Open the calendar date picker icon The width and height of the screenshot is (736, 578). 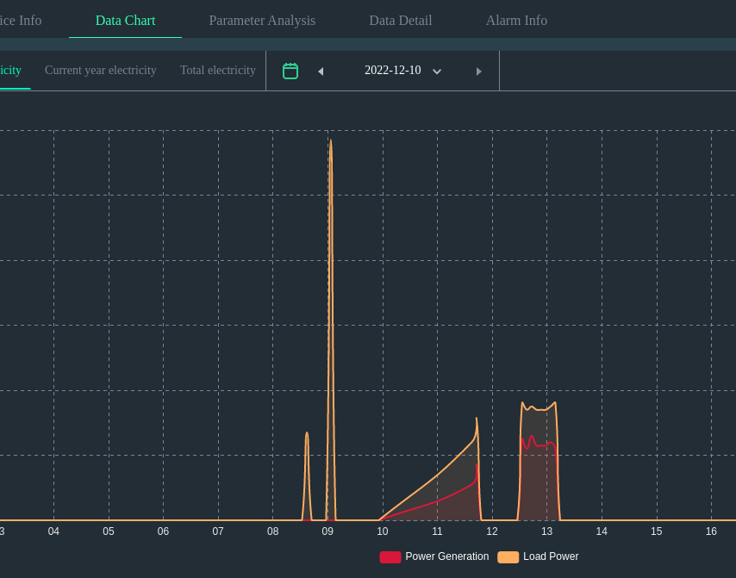pyautogui.click(x=290, y=71)
